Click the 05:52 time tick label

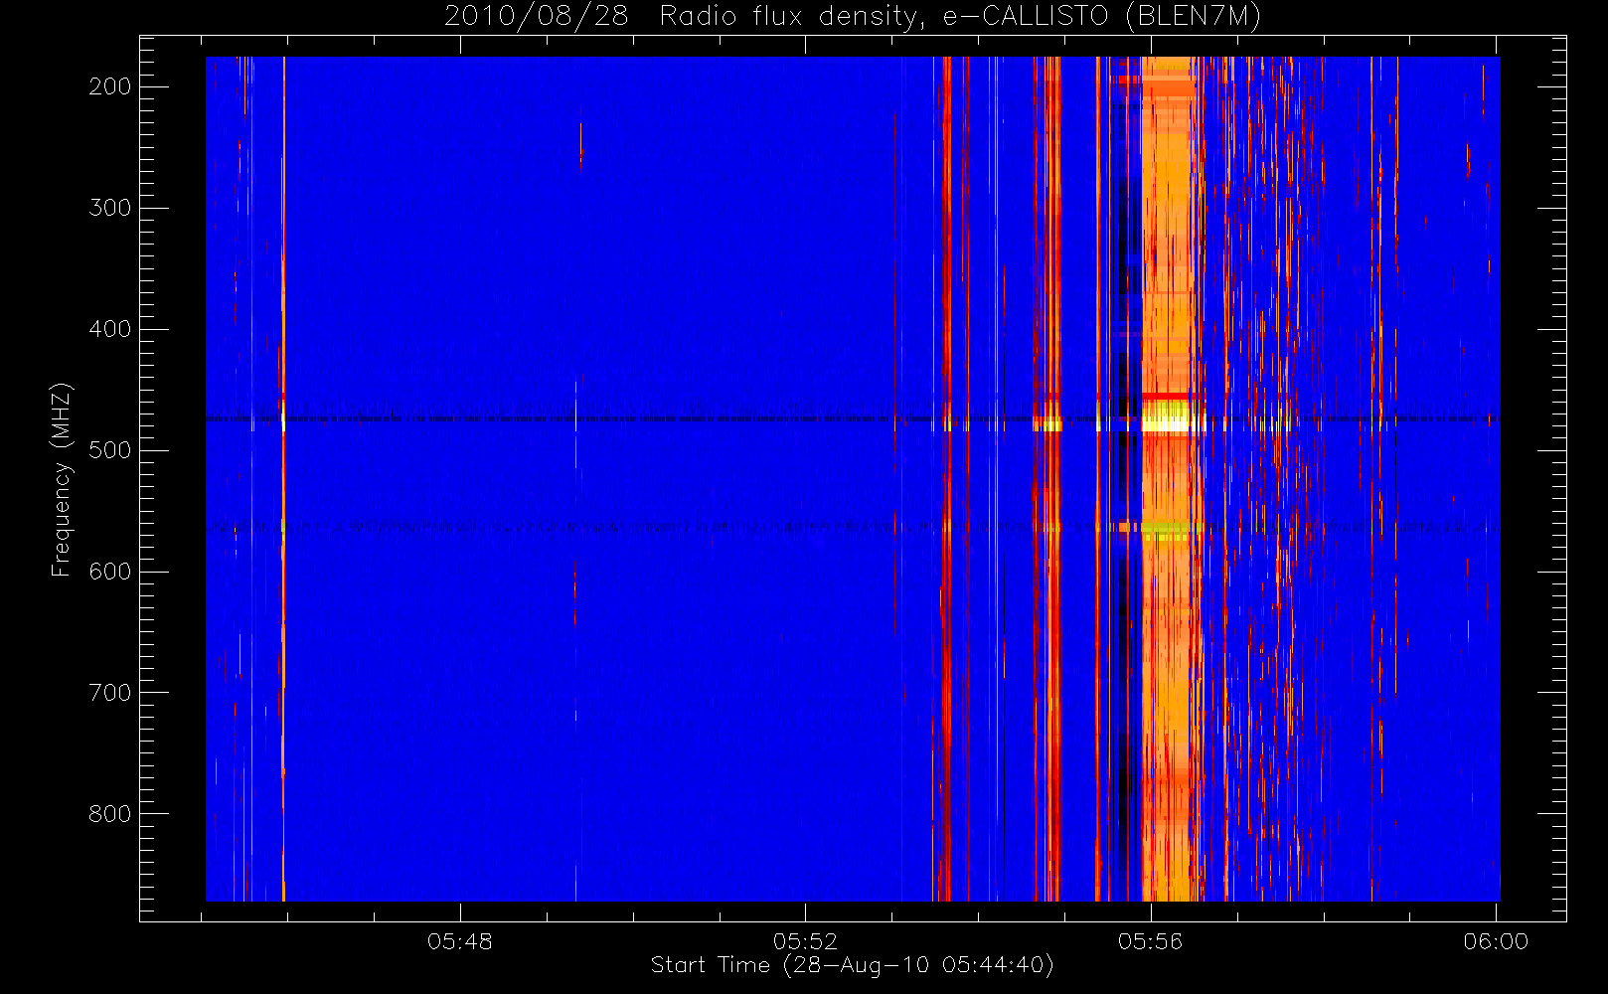pos(806,941)
